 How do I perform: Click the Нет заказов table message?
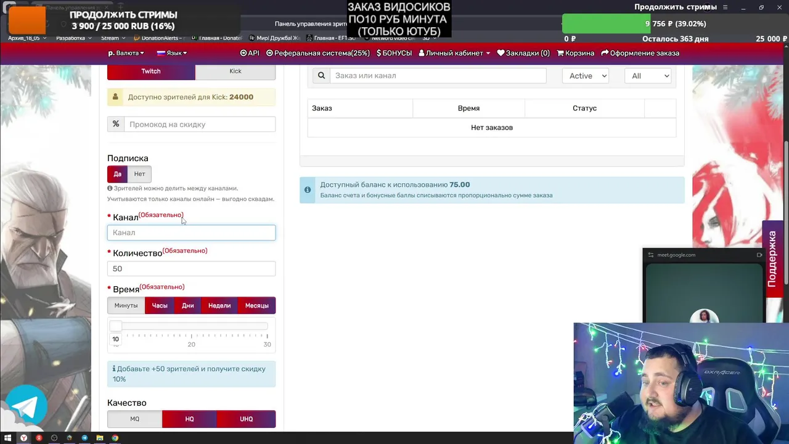492,128
